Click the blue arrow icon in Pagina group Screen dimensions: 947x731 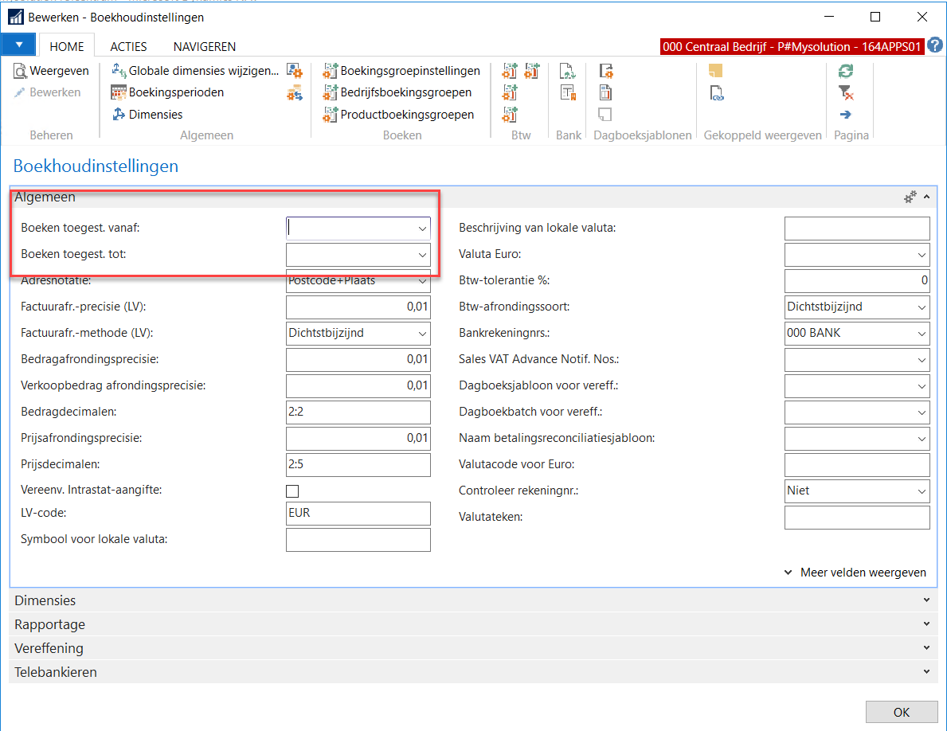[846, 114]
